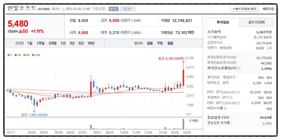Open the 동일업종 등락률 link
This screenshot has height=140, width=281.
[220, 123]
